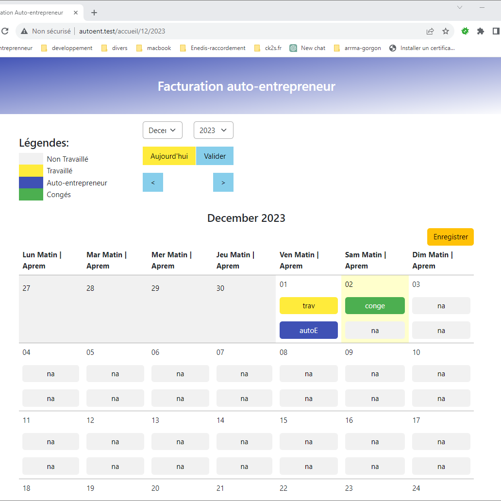Click the Non sécurisé warning icon
The height and width of the screenshot is (501, 501).
pyautogui.click(x=24, y=31)
